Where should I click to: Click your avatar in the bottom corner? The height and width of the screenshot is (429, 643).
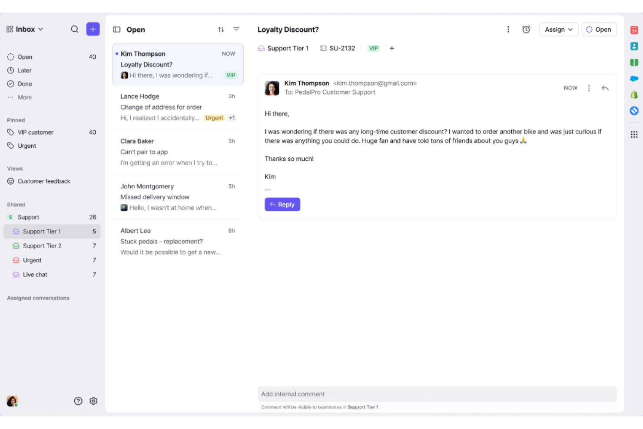[12, 401]
